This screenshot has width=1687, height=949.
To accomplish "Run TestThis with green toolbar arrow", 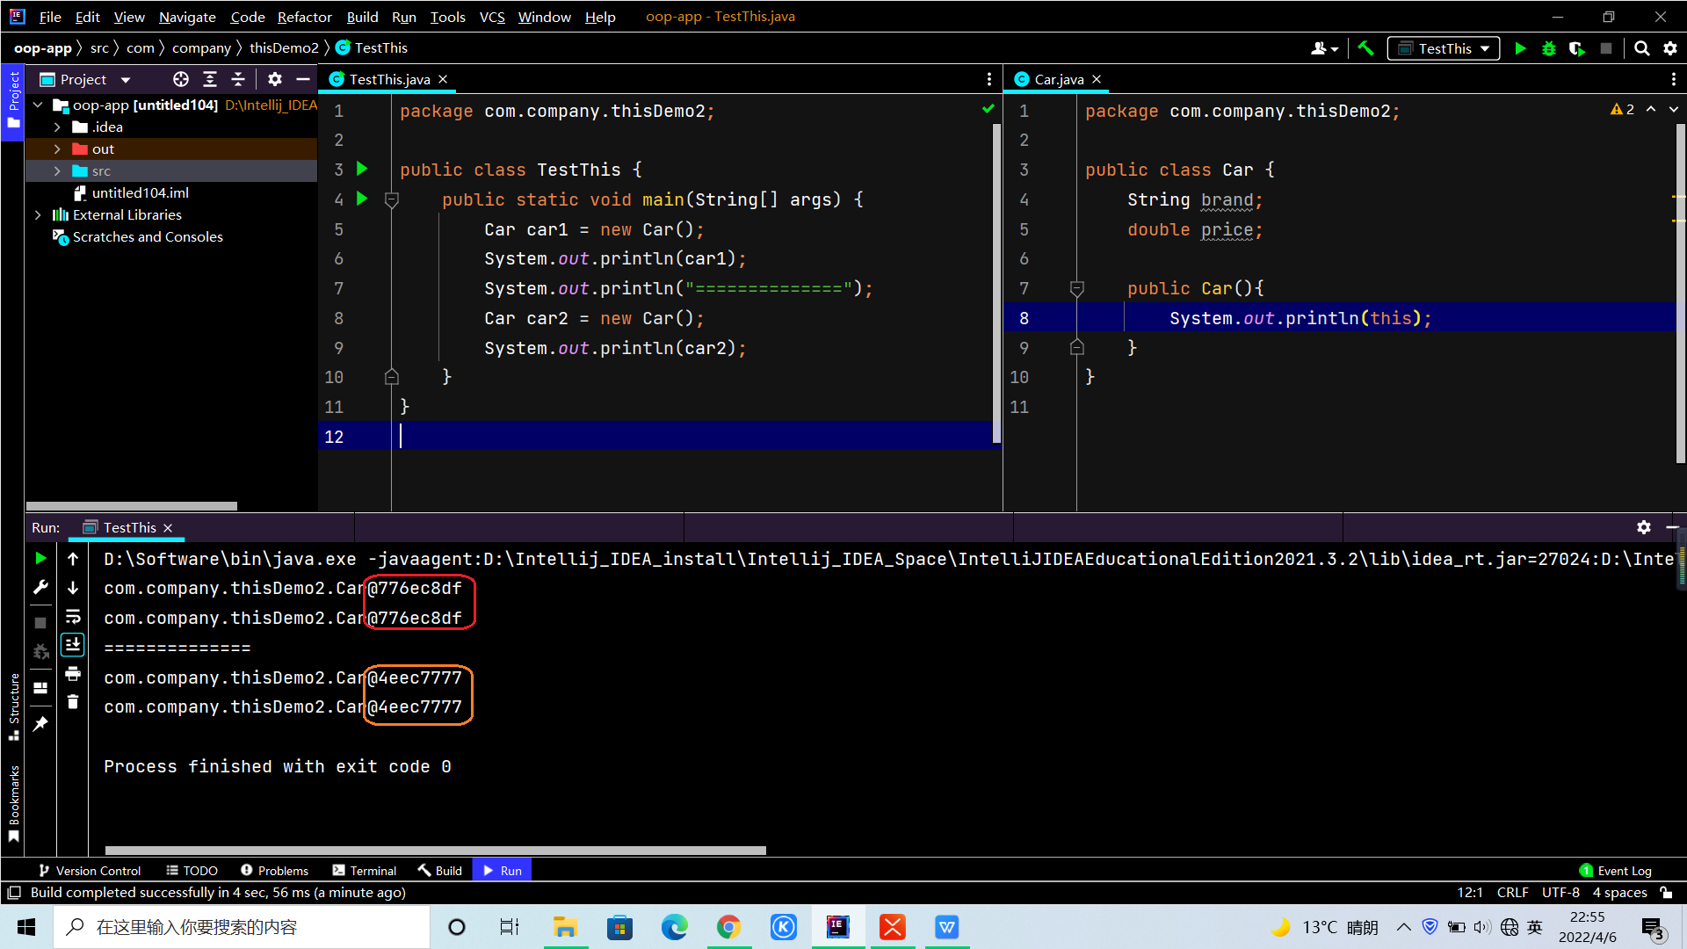I will [1521, 48].
